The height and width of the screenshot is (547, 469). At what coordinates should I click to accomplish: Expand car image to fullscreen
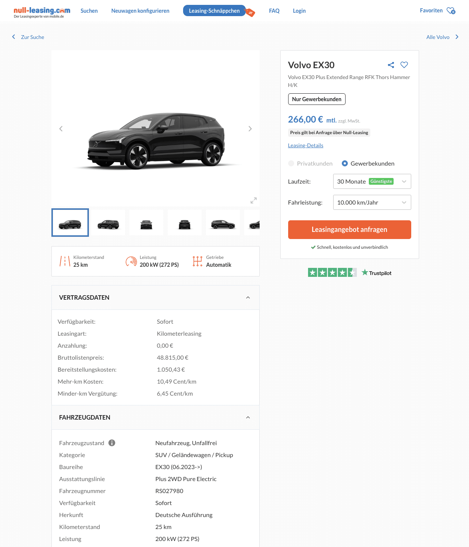coord(254,200)
